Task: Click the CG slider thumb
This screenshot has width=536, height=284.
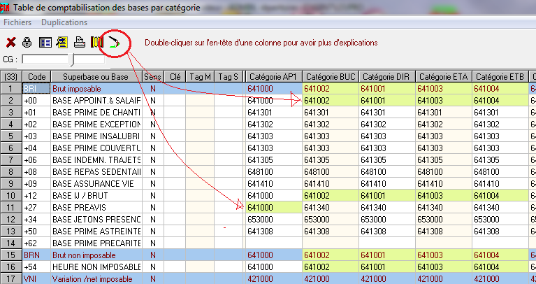Action: point(72,60)
